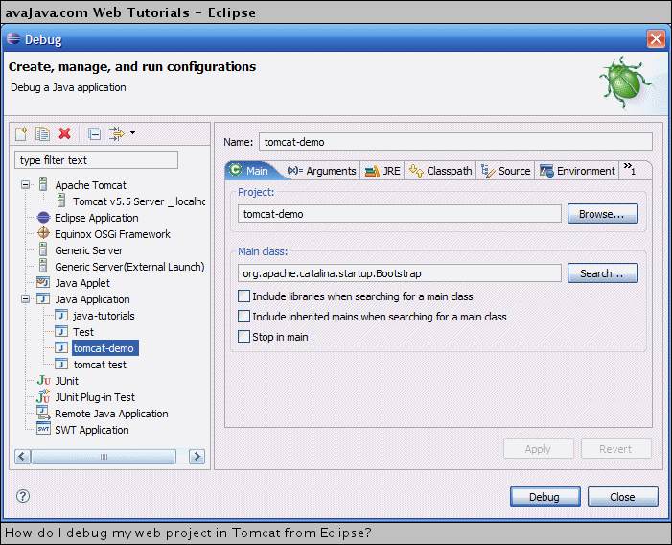
Task: Click the java-tutorials configuration icon
Action: click(61, 315)
